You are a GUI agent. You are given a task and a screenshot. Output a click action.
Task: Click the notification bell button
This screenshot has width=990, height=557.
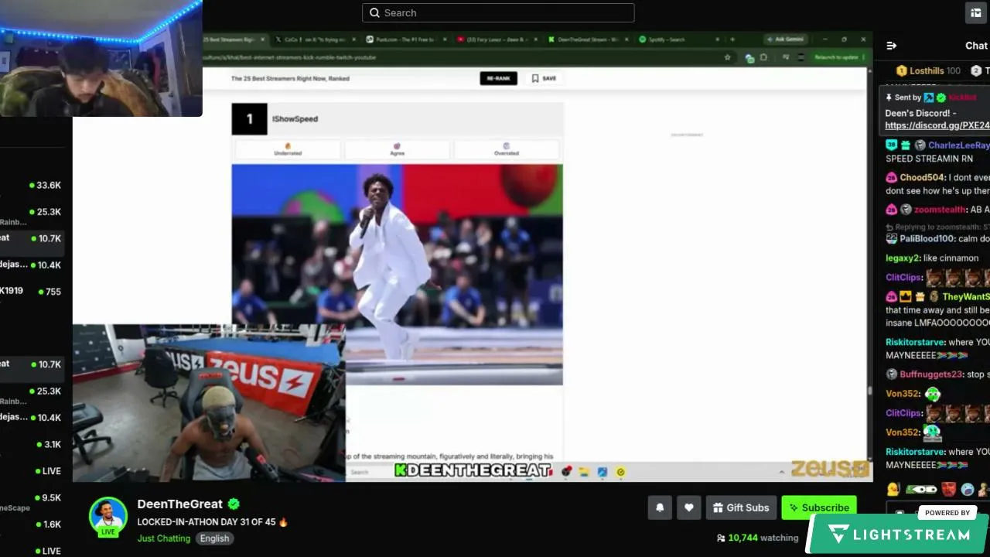point(660,507)
